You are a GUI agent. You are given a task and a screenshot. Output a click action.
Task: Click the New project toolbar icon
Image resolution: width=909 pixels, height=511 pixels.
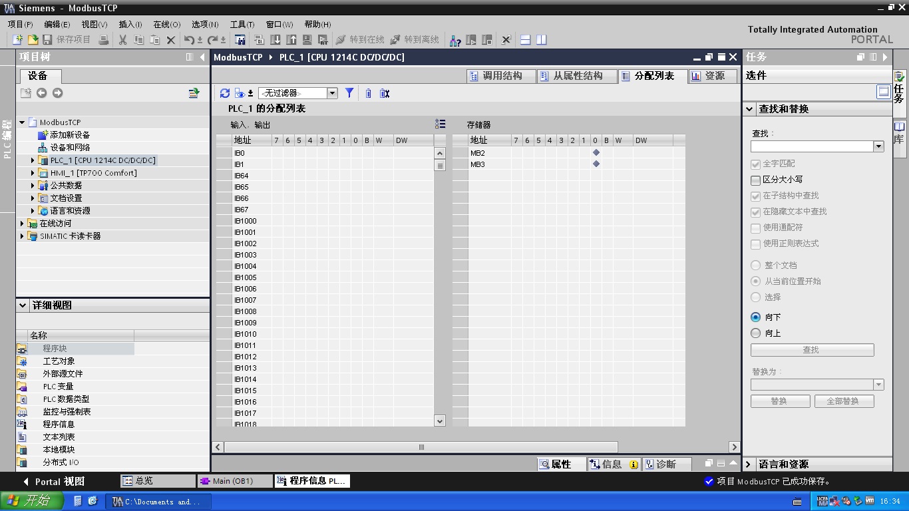[18, 40]
